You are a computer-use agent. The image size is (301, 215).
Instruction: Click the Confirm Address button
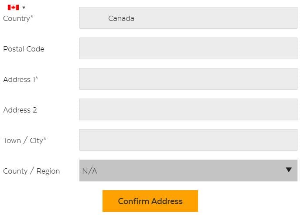tap(150, 201)
